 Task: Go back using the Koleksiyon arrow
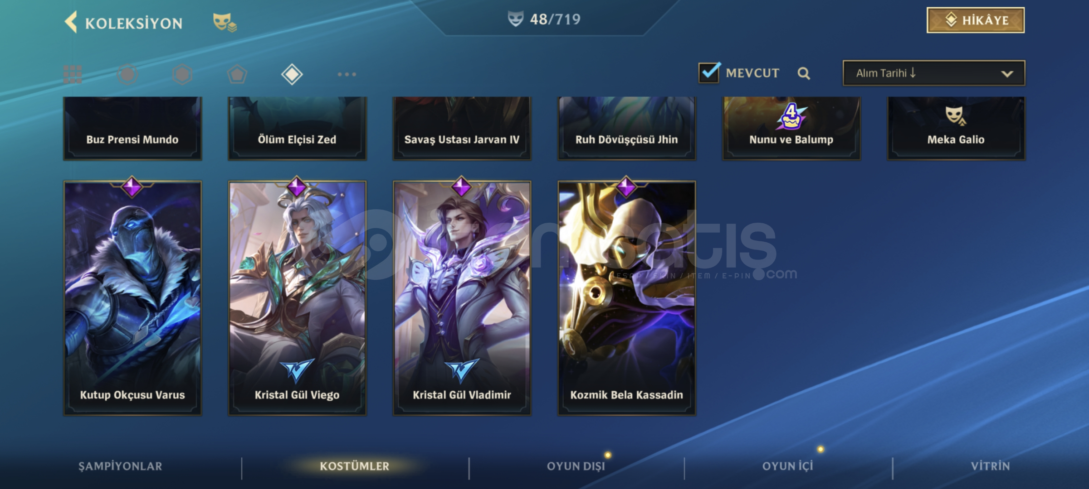click(x=71, y=22)
